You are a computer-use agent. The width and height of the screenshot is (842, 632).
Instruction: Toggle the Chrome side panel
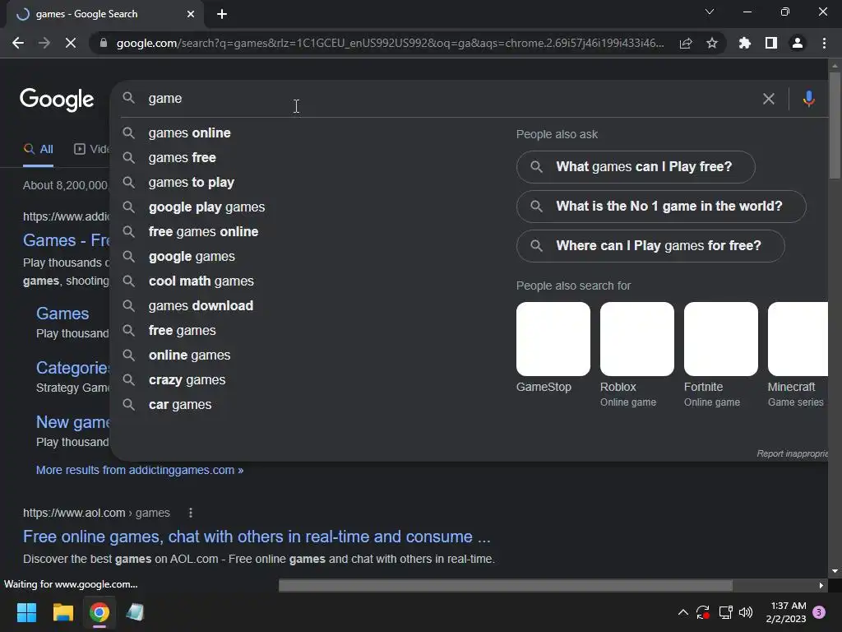771,43
